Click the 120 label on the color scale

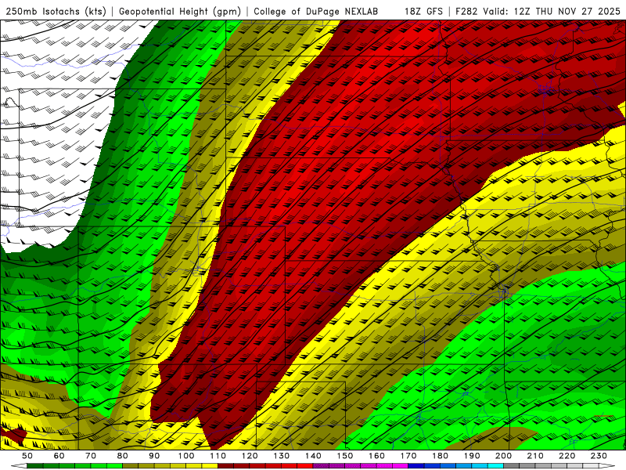tap(250, 456)
